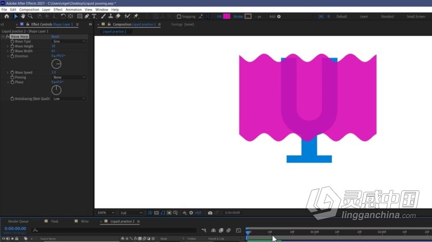This screenshot has width=432, height=242.
Task: Take snapshot with camera icon
Action: pos(210,213)
